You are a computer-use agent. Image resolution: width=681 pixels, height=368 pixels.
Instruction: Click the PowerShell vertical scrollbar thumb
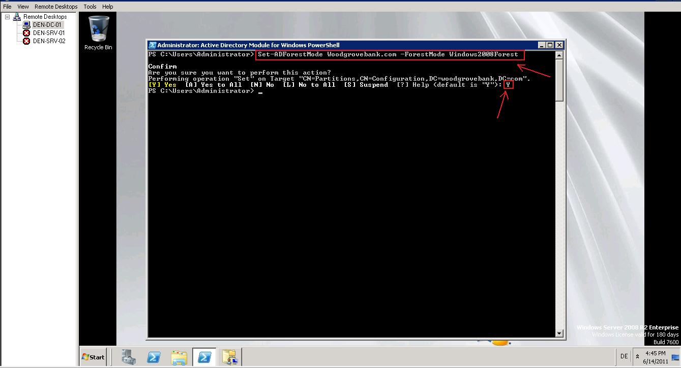point(559,80)
